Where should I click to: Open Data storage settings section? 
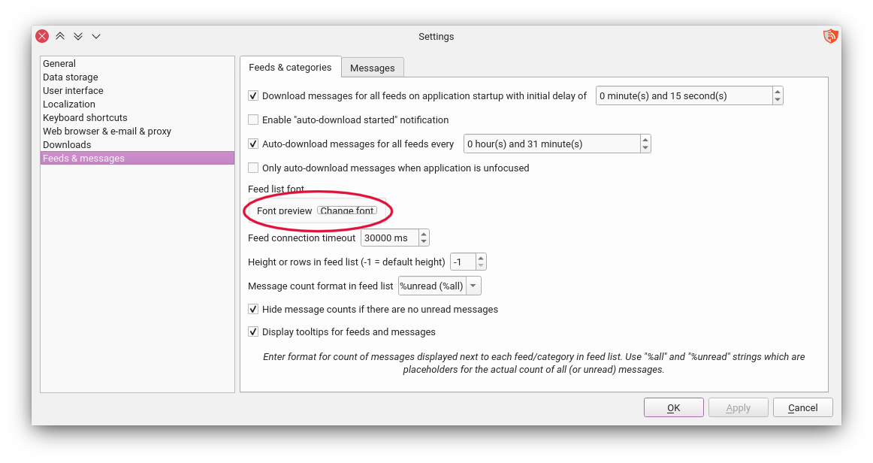(137, 77)
